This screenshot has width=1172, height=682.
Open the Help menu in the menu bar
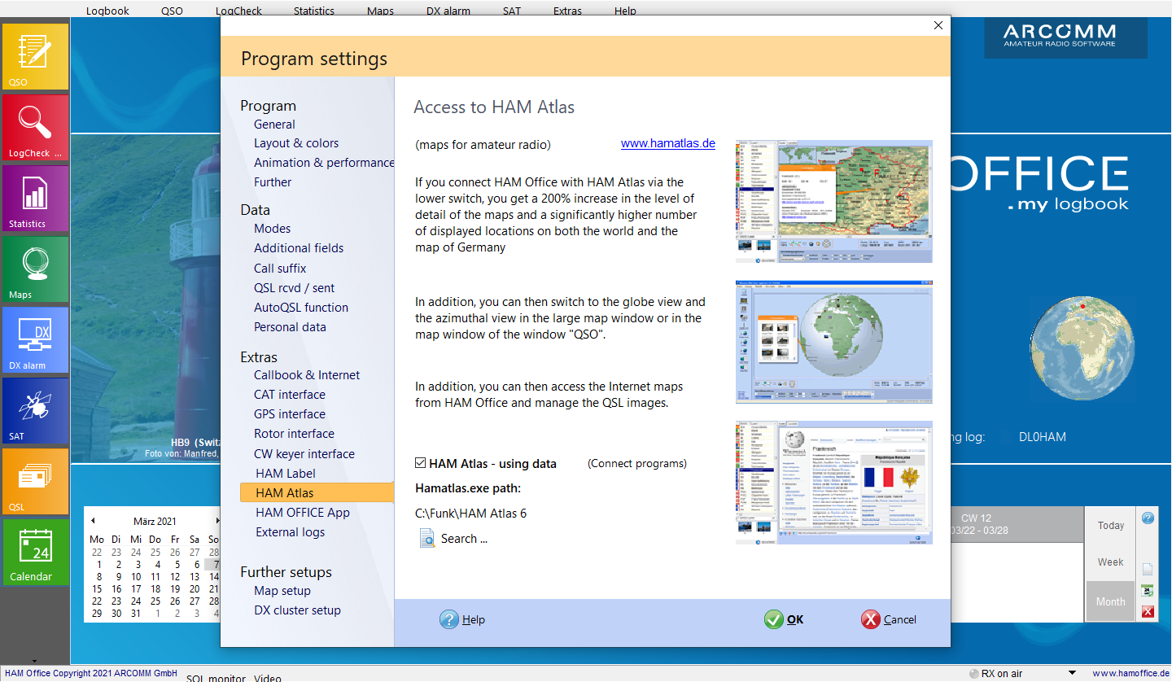click(x=625, y=11)
